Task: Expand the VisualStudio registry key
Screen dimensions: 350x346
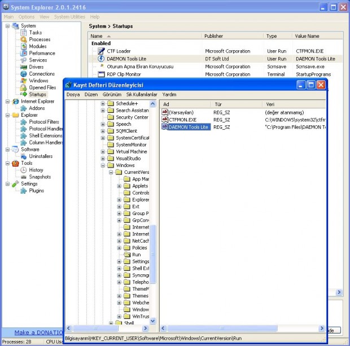Action: 103,159
